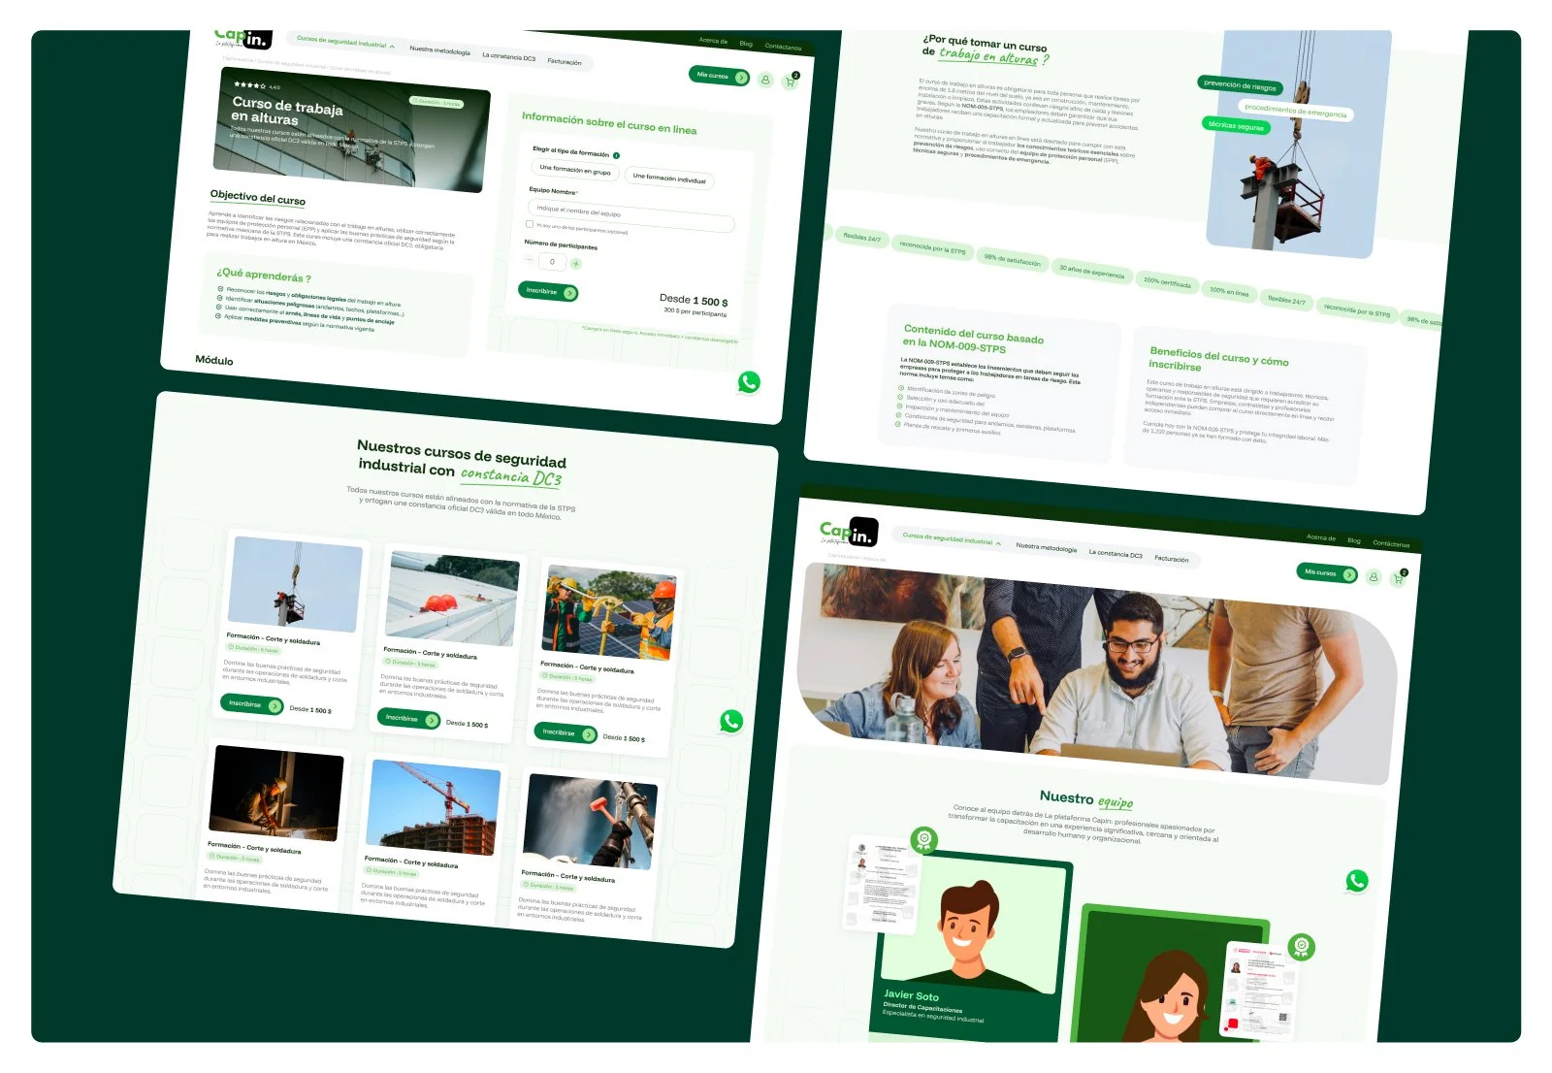Click Mis cursos on the course detail page

pyautogui.click(x=720, y=76)
